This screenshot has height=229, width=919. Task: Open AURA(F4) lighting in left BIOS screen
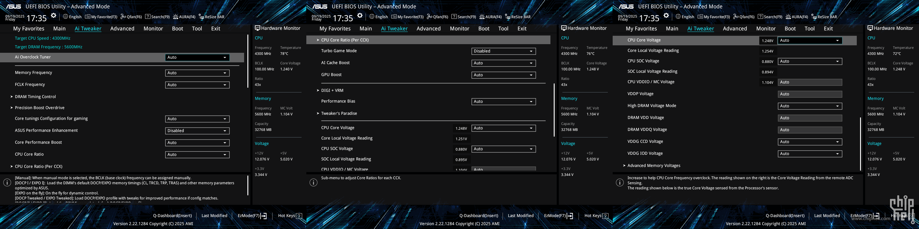[x=184, y=17]
